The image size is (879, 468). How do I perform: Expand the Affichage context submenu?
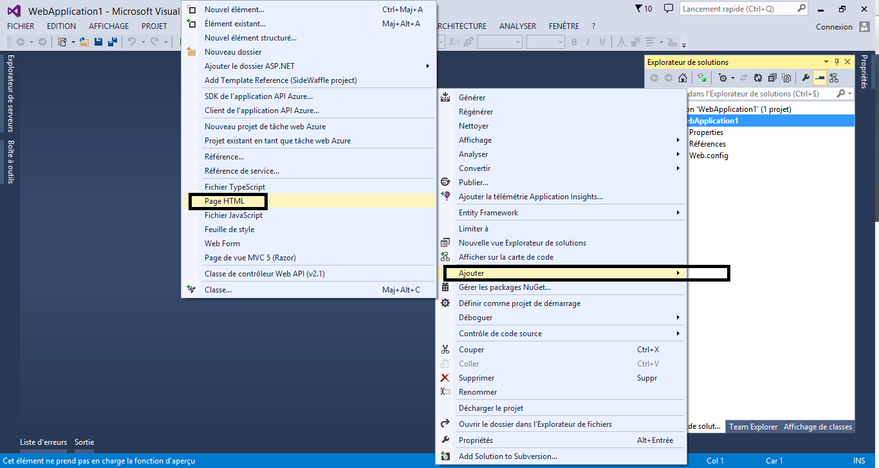pos(561,140)
